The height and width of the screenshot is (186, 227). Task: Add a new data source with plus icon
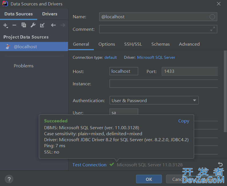pyautogui.click(x=5, y=25)
